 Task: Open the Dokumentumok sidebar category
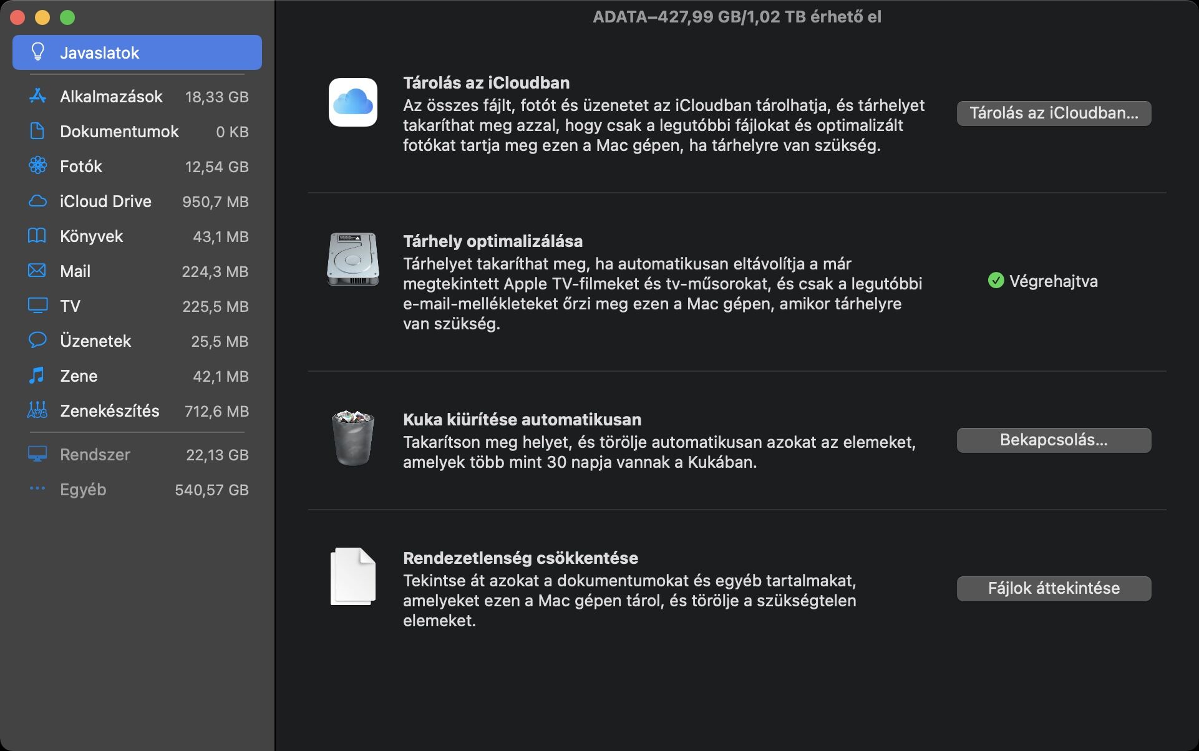119,132
